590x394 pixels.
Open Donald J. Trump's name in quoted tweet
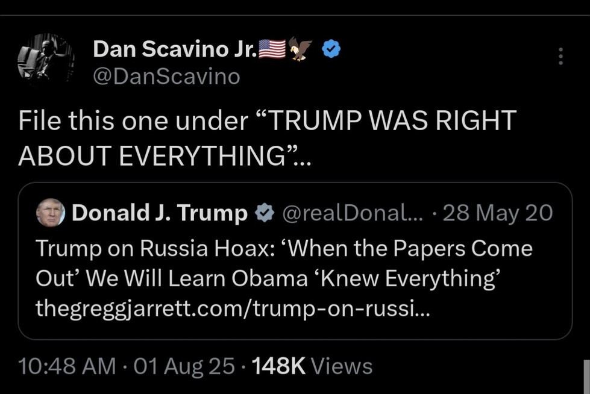tap(160, 213)
